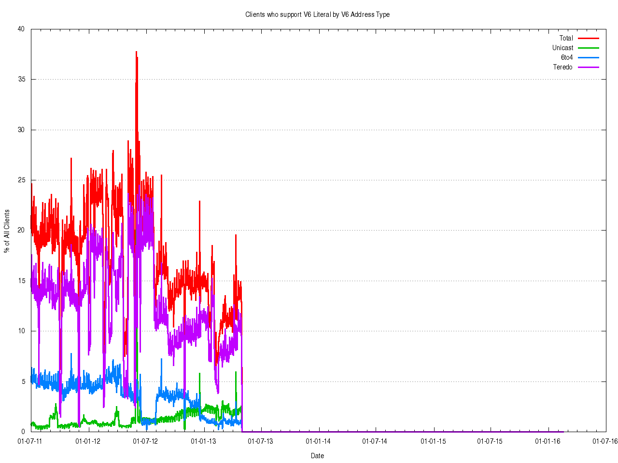Click the "Date" x-axis label
618x463 pixels.
point(317,456)
